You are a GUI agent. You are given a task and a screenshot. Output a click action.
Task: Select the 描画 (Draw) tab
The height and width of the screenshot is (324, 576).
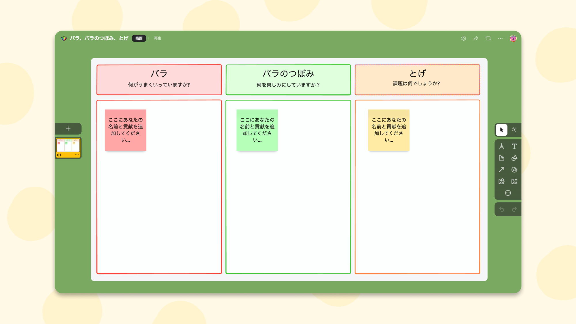pos(139,38)
